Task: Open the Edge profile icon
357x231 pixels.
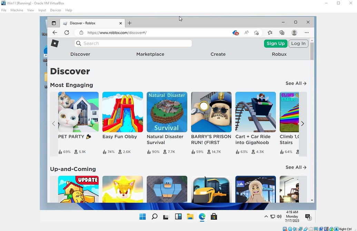Action: pyautogui.click(x=294, y=32)
